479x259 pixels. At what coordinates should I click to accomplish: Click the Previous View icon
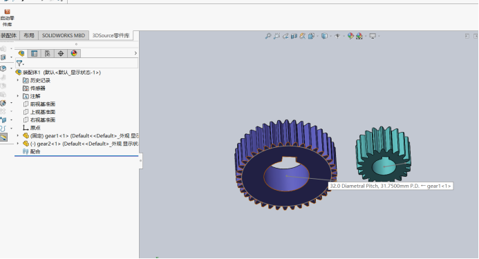click(285, 36)
